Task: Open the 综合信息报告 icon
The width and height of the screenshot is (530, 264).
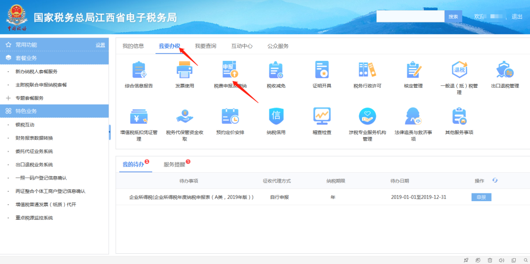Action: point(139,71)
